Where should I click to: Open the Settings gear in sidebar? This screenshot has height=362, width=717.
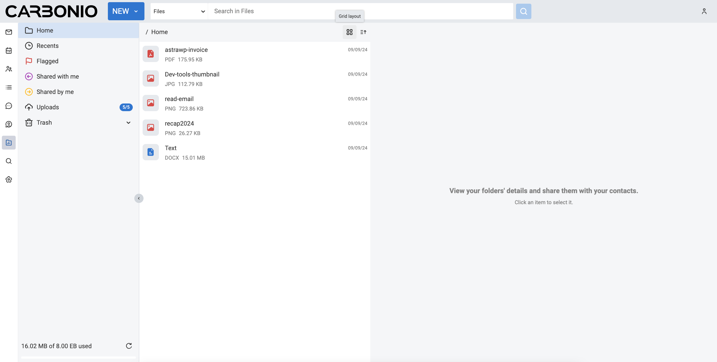(x=9, y=180)
